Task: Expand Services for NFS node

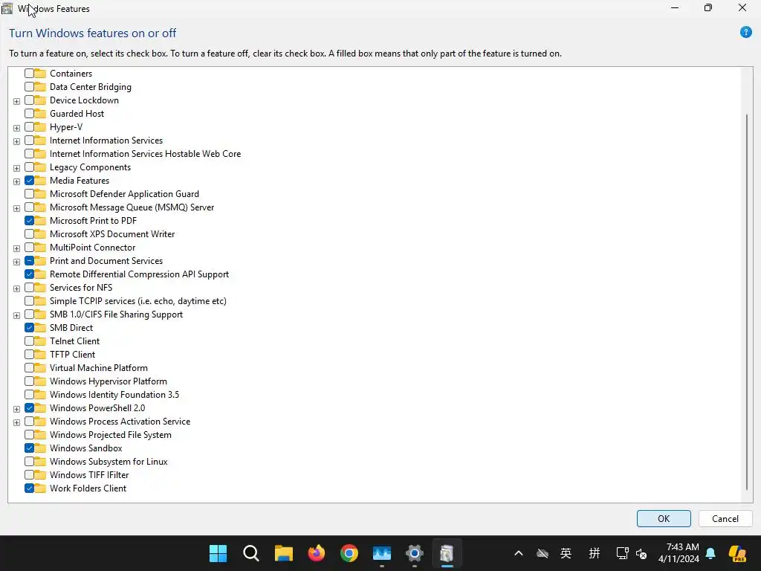Action: (x=16, y=288)
